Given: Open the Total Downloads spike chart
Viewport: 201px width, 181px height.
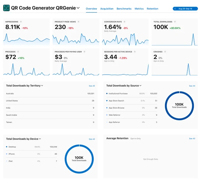Looking at the screenshot, I should pos(175,39).
